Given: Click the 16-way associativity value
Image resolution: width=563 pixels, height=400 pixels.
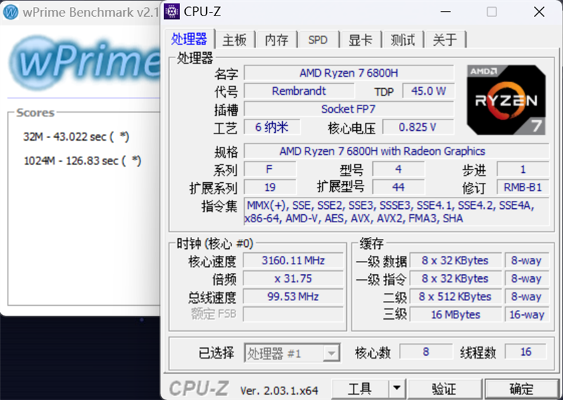Looking at the screenshot, I should pyautogui.click(x=526, y=314).
